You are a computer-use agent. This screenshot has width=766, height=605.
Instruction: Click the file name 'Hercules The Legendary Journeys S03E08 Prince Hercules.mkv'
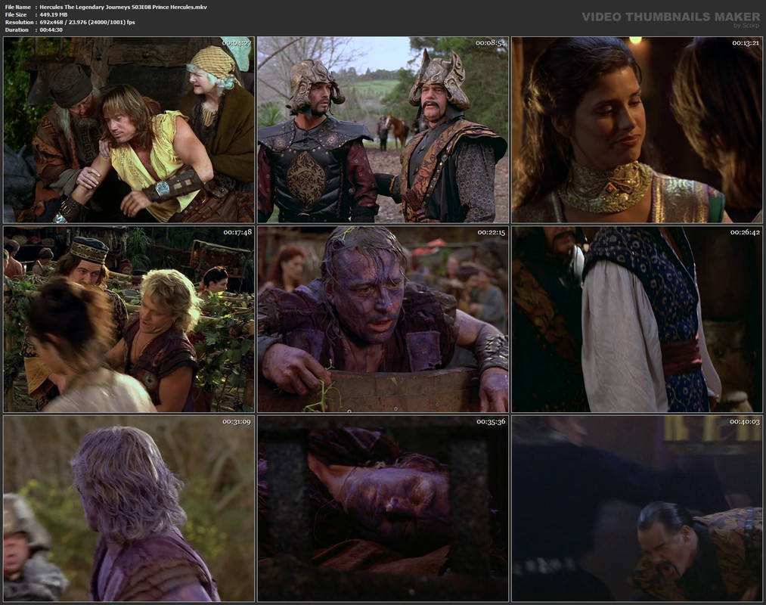tap(123, 8)
